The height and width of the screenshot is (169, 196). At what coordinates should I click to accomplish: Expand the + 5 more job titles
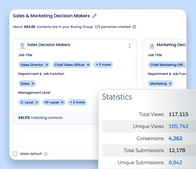click(x=103, y=65)
